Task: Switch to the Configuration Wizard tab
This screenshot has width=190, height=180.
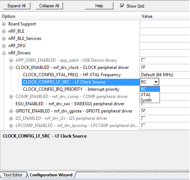Action: pyautogui.click(x=51, y=175)
